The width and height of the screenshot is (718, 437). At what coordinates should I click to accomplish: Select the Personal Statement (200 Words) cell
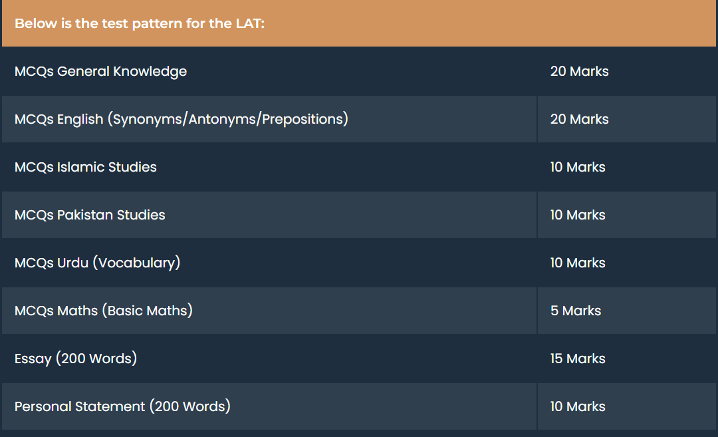click(122, 406)
